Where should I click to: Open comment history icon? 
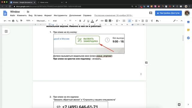(x=151, y=13)
